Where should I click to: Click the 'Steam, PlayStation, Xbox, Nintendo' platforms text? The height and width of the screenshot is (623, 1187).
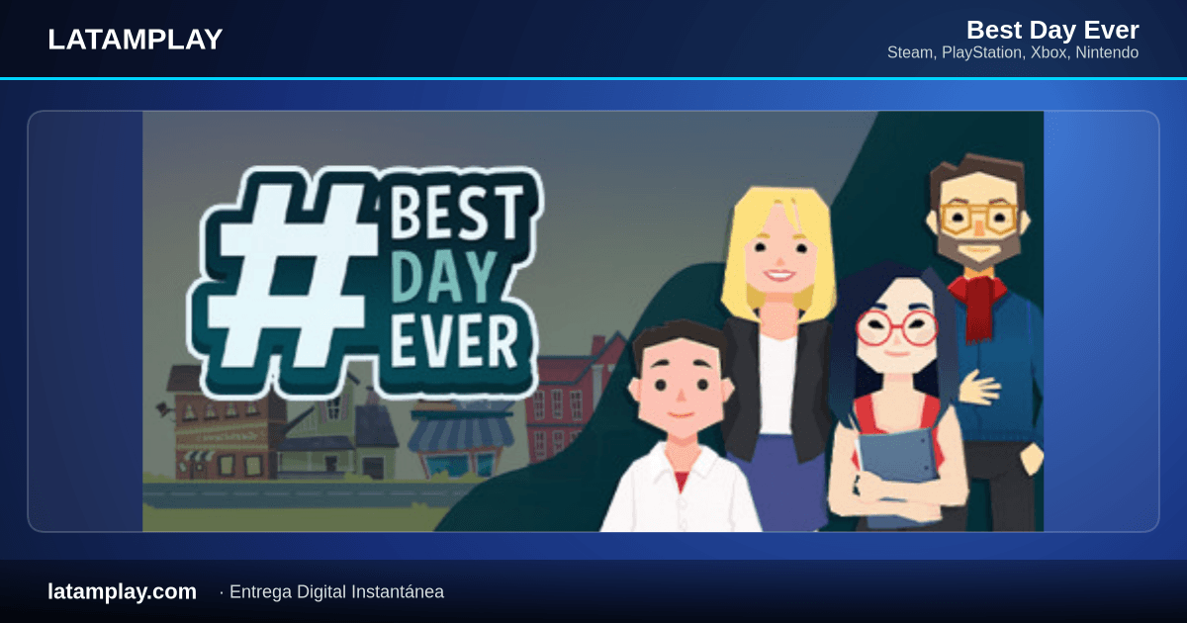click(1013, 52)
